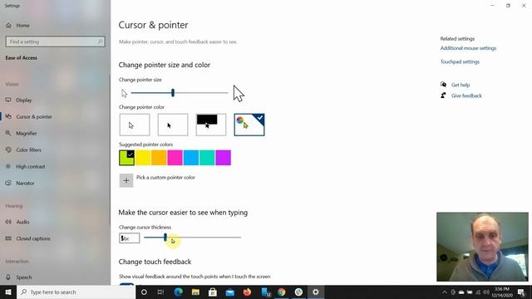The height and width of the screenshot is (299, 532).
Task: Open Audio settings under Hearing
Action: [22, 222]
